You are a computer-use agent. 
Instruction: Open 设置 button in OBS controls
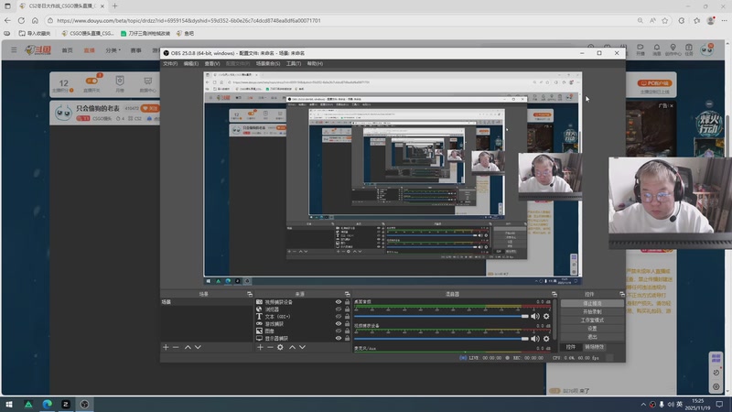pos(592,329)
